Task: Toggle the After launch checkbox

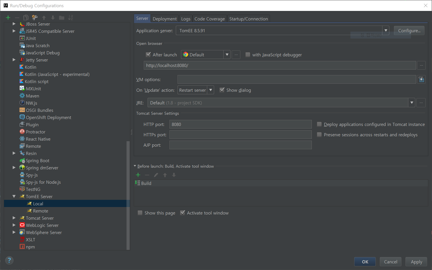Action: tap(148, 54)
